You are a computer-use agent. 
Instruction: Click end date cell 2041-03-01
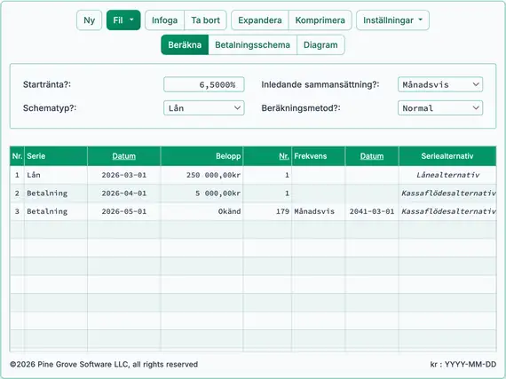[x=372, y=211]
